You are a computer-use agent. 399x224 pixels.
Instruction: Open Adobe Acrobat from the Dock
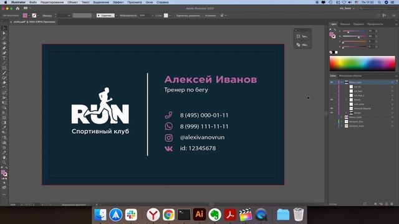230,215
